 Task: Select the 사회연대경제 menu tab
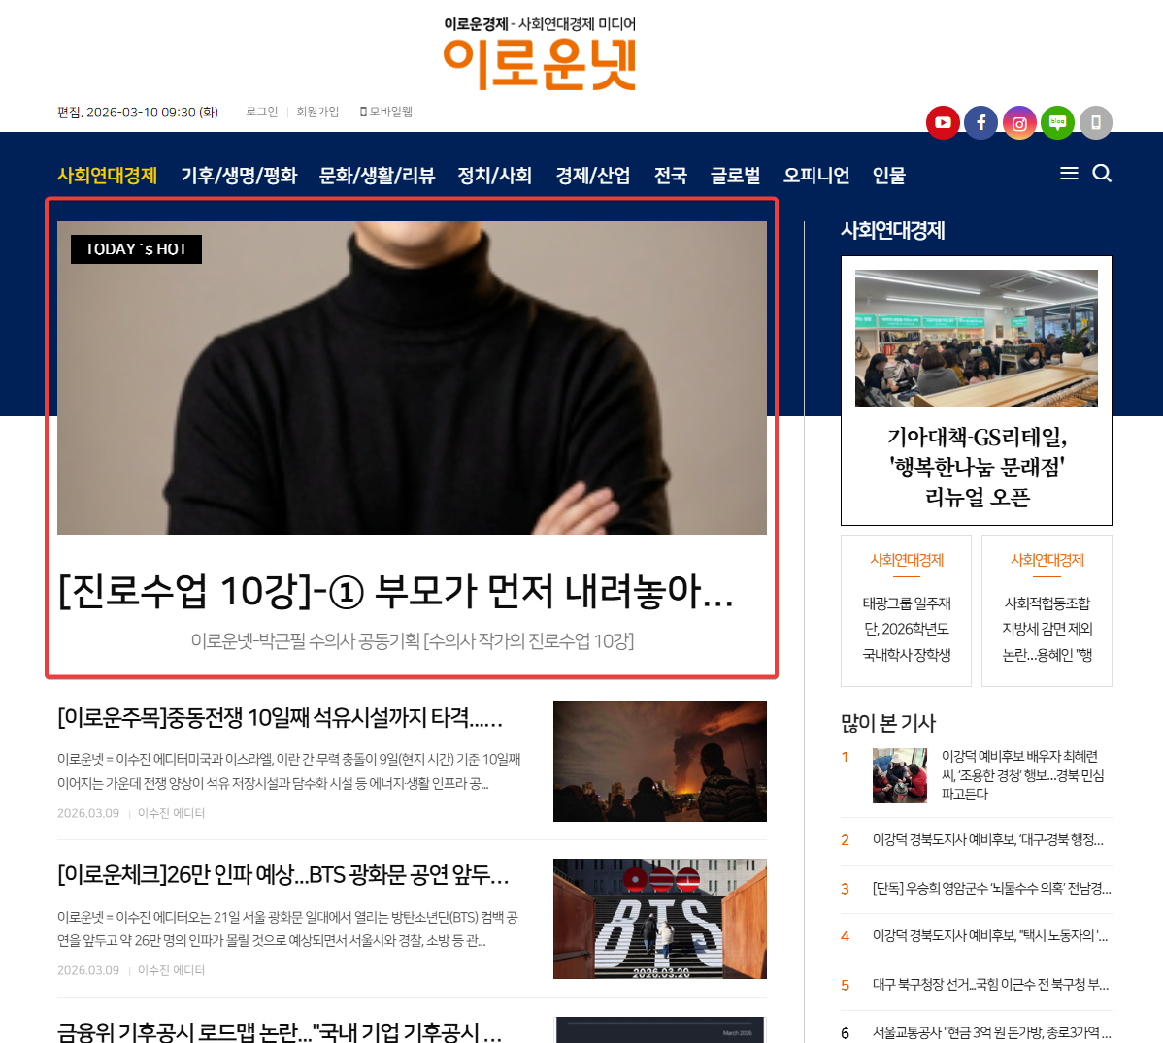[x=108, y=176]
